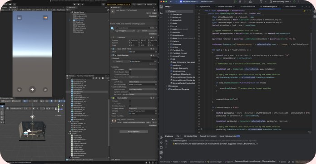Image resolution: width=316 pixels, height=164 pixels.
Task: Toggle the Dynamic Occlusion checkbox
Action: (x=130, y=92)
